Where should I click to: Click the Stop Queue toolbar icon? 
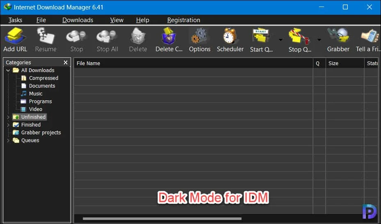[299, 36]
